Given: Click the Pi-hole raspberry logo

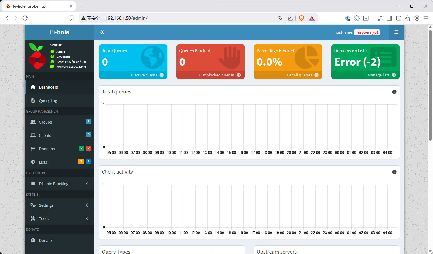Looking at the screenshot, I should (x=37, y=56).
